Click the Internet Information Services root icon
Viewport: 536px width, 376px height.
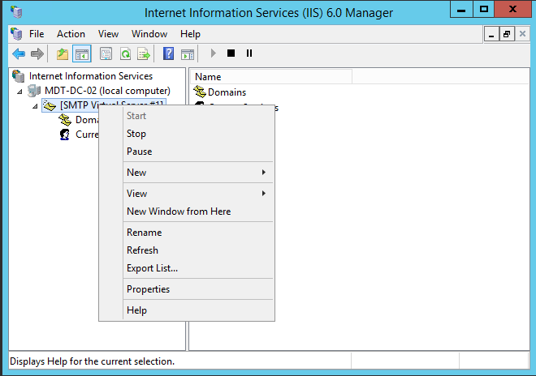(19, 76)
